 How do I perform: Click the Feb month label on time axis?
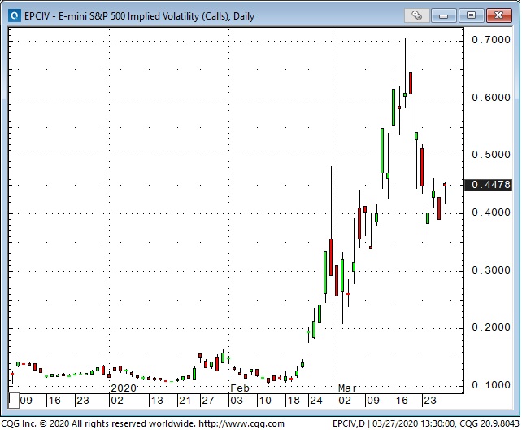(x=240, y=388)
